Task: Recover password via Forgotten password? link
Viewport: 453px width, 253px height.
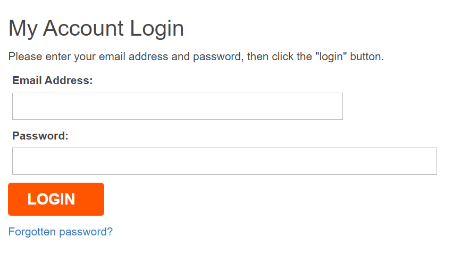Action: tap(61, 232)
